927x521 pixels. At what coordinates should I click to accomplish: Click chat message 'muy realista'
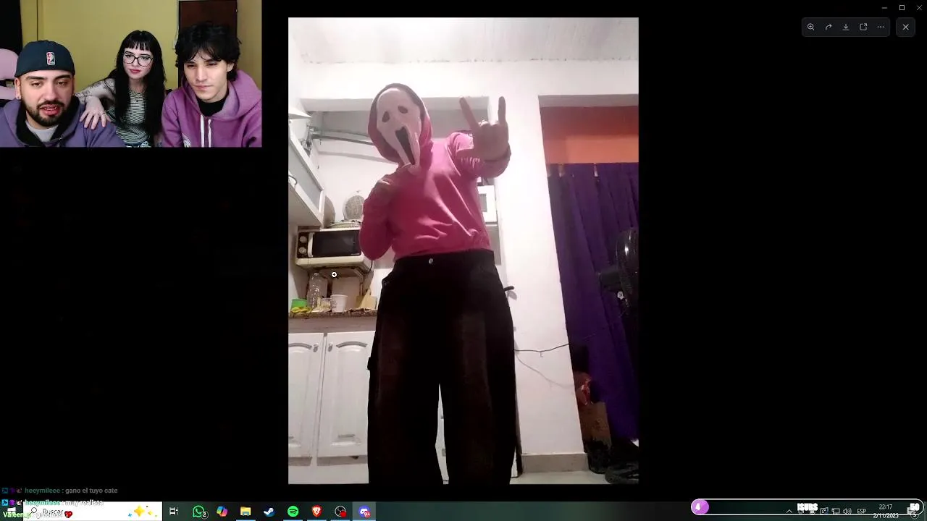point(83,502)
